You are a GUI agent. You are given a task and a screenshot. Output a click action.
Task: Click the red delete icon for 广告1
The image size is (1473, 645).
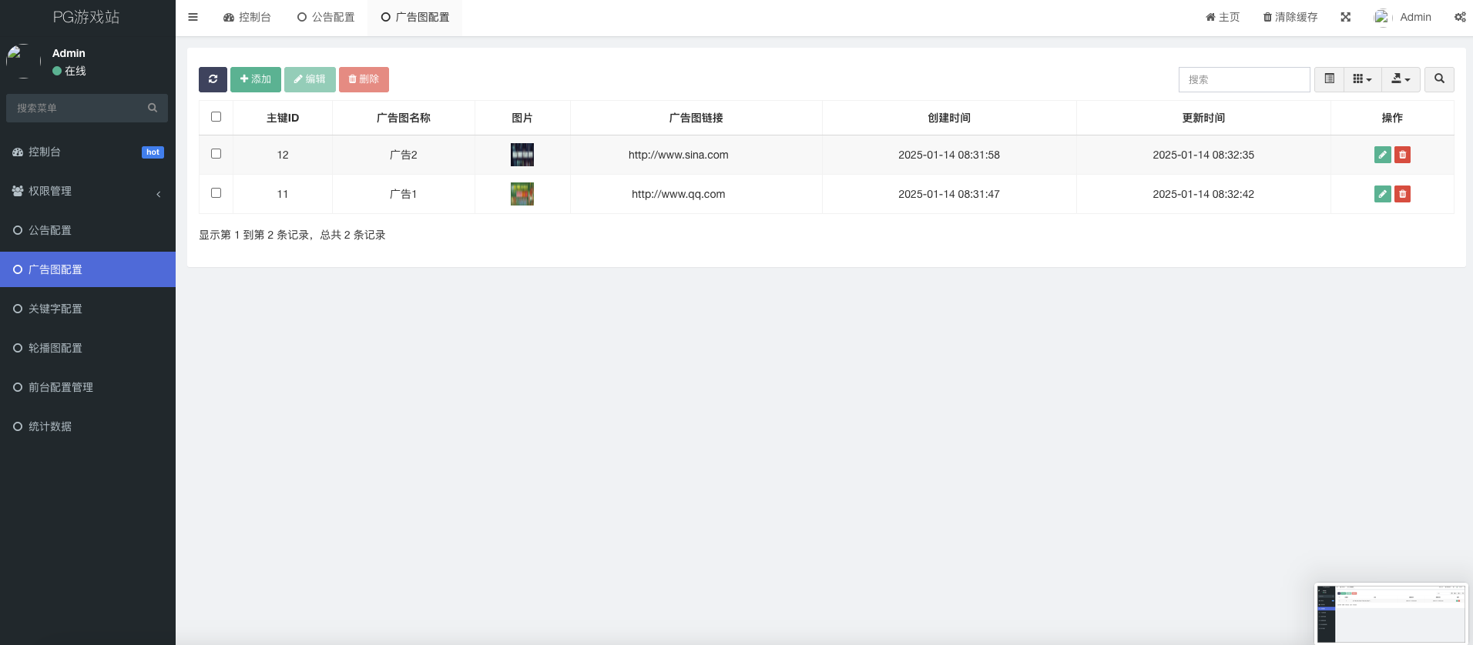pyautogui.click(x=1402, y=194)
